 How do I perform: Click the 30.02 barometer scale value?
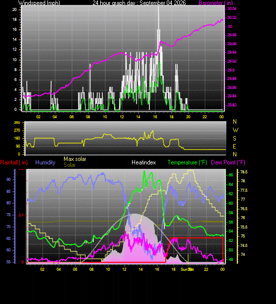pos(232,17)
